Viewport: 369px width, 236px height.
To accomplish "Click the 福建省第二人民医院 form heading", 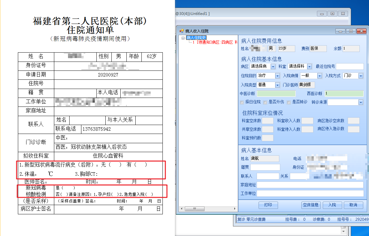I will [x=90, y=21].
